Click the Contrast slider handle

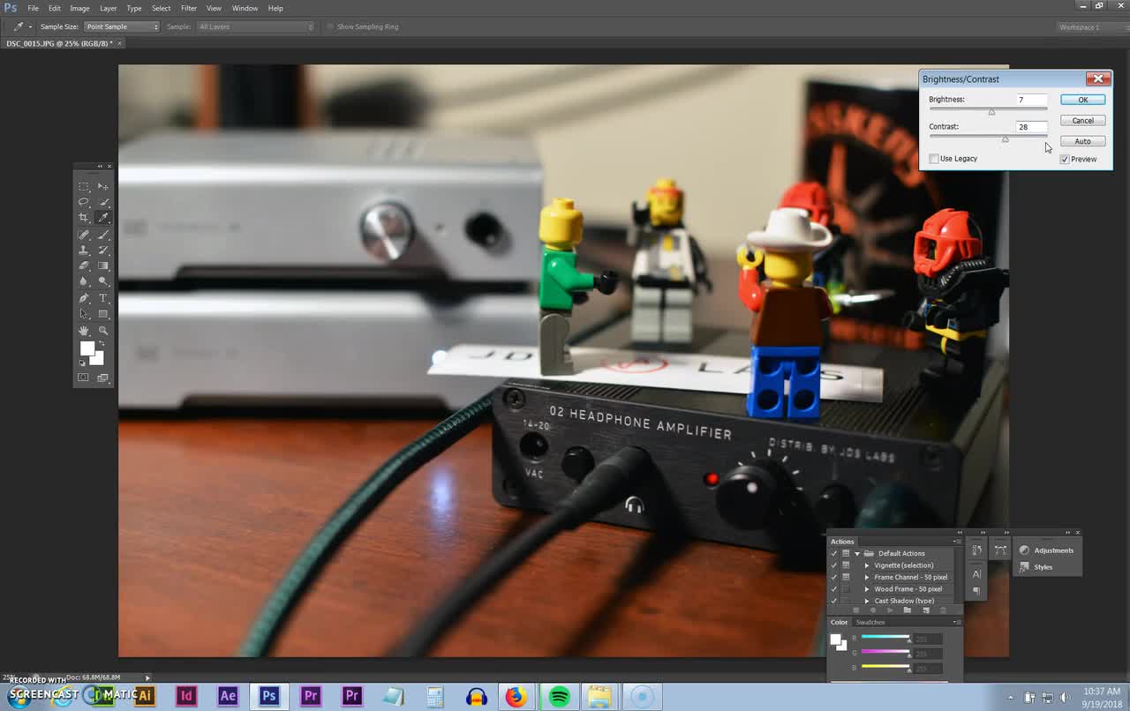pyautogui.click(x=1005, y=139)
